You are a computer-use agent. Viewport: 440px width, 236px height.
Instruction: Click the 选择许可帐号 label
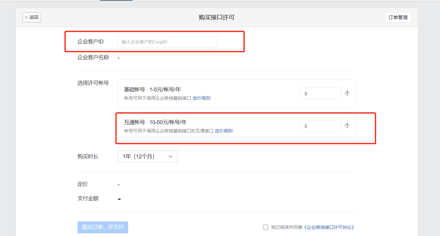tap(93, 83)
